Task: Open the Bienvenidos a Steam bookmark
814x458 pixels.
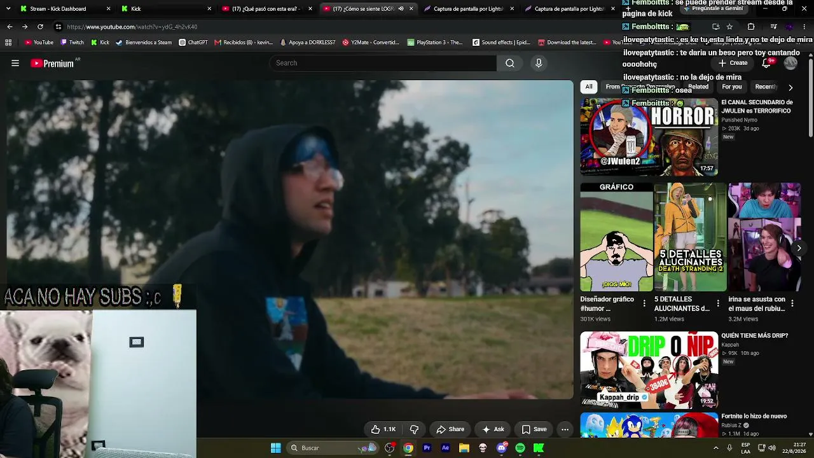Action: pyautogui.click(x=144, y=43)
